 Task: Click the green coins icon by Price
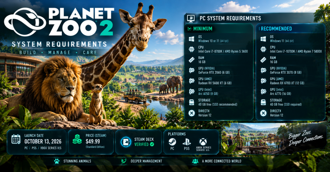click(x=77, y=139)
